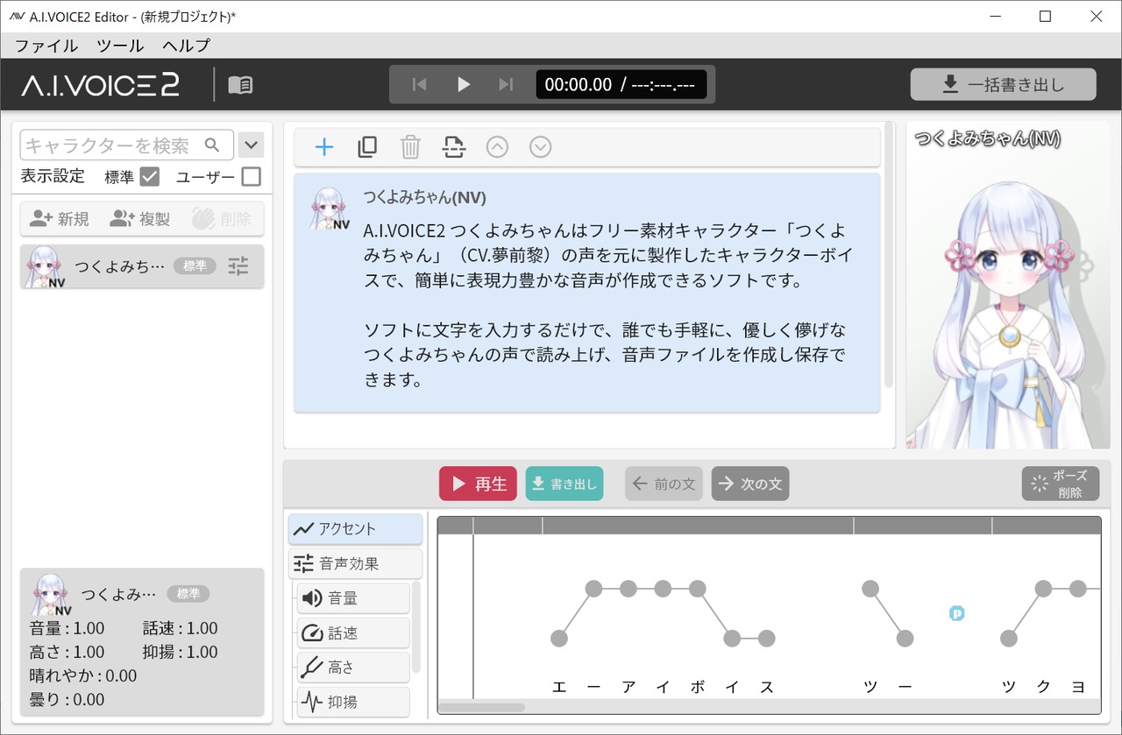
Task: Click the 抑揚 : 1.00 value in preset summary
Action: coord(181,652)
